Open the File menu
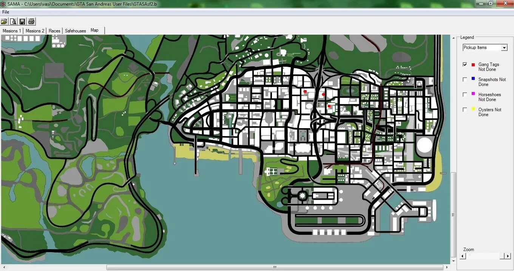Screen dimensions: 514x271 pyautogui.click(x=6, y=12)
